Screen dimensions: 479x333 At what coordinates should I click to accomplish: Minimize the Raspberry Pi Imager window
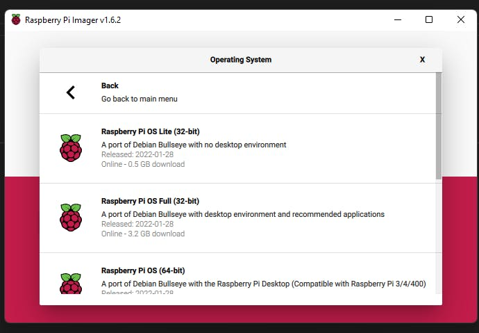point(397,19)
